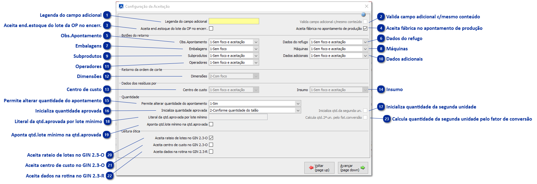Viewport: 537px width, 184px height.
Task: Click the application icon in title bar
Action: (x=121, y=6)
